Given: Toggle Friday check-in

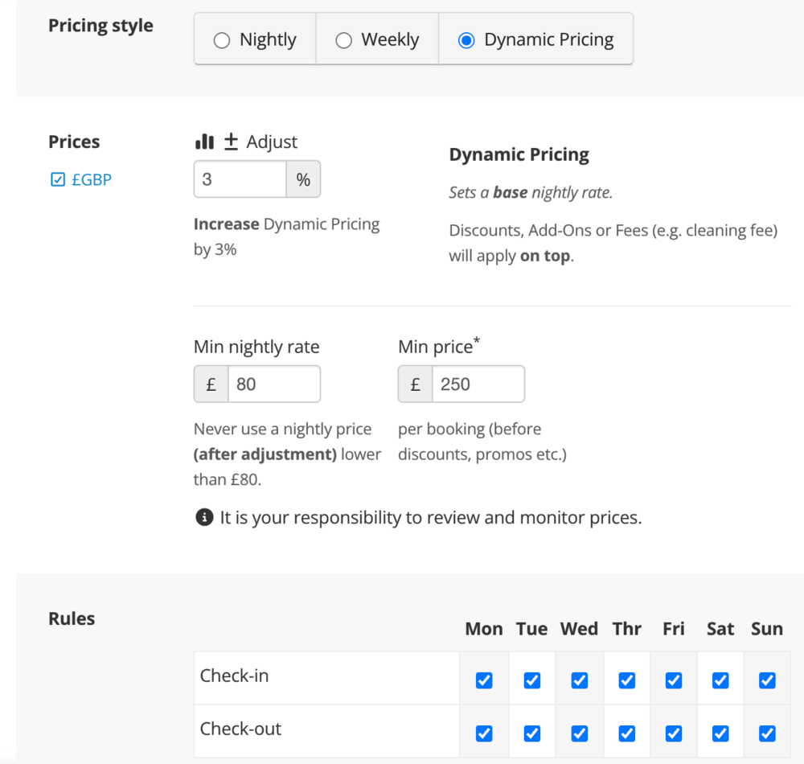Looking at the screenshot, I should coord(673,680).
